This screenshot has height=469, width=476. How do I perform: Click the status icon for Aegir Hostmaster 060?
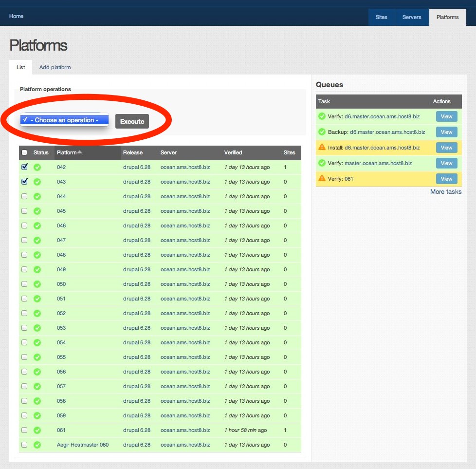[37, 445]
